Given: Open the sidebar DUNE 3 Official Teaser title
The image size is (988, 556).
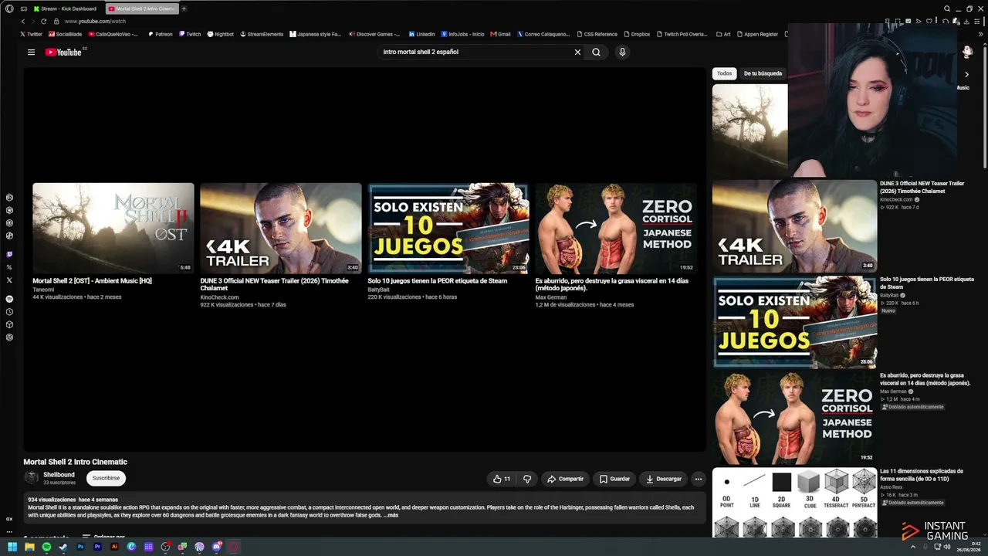Looking at the screenshot, I should point(922,187).
